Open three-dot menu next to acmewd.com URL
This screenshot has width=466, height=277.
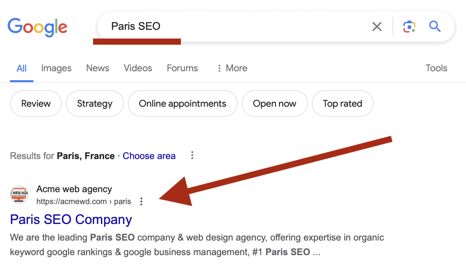click(141, 201)
